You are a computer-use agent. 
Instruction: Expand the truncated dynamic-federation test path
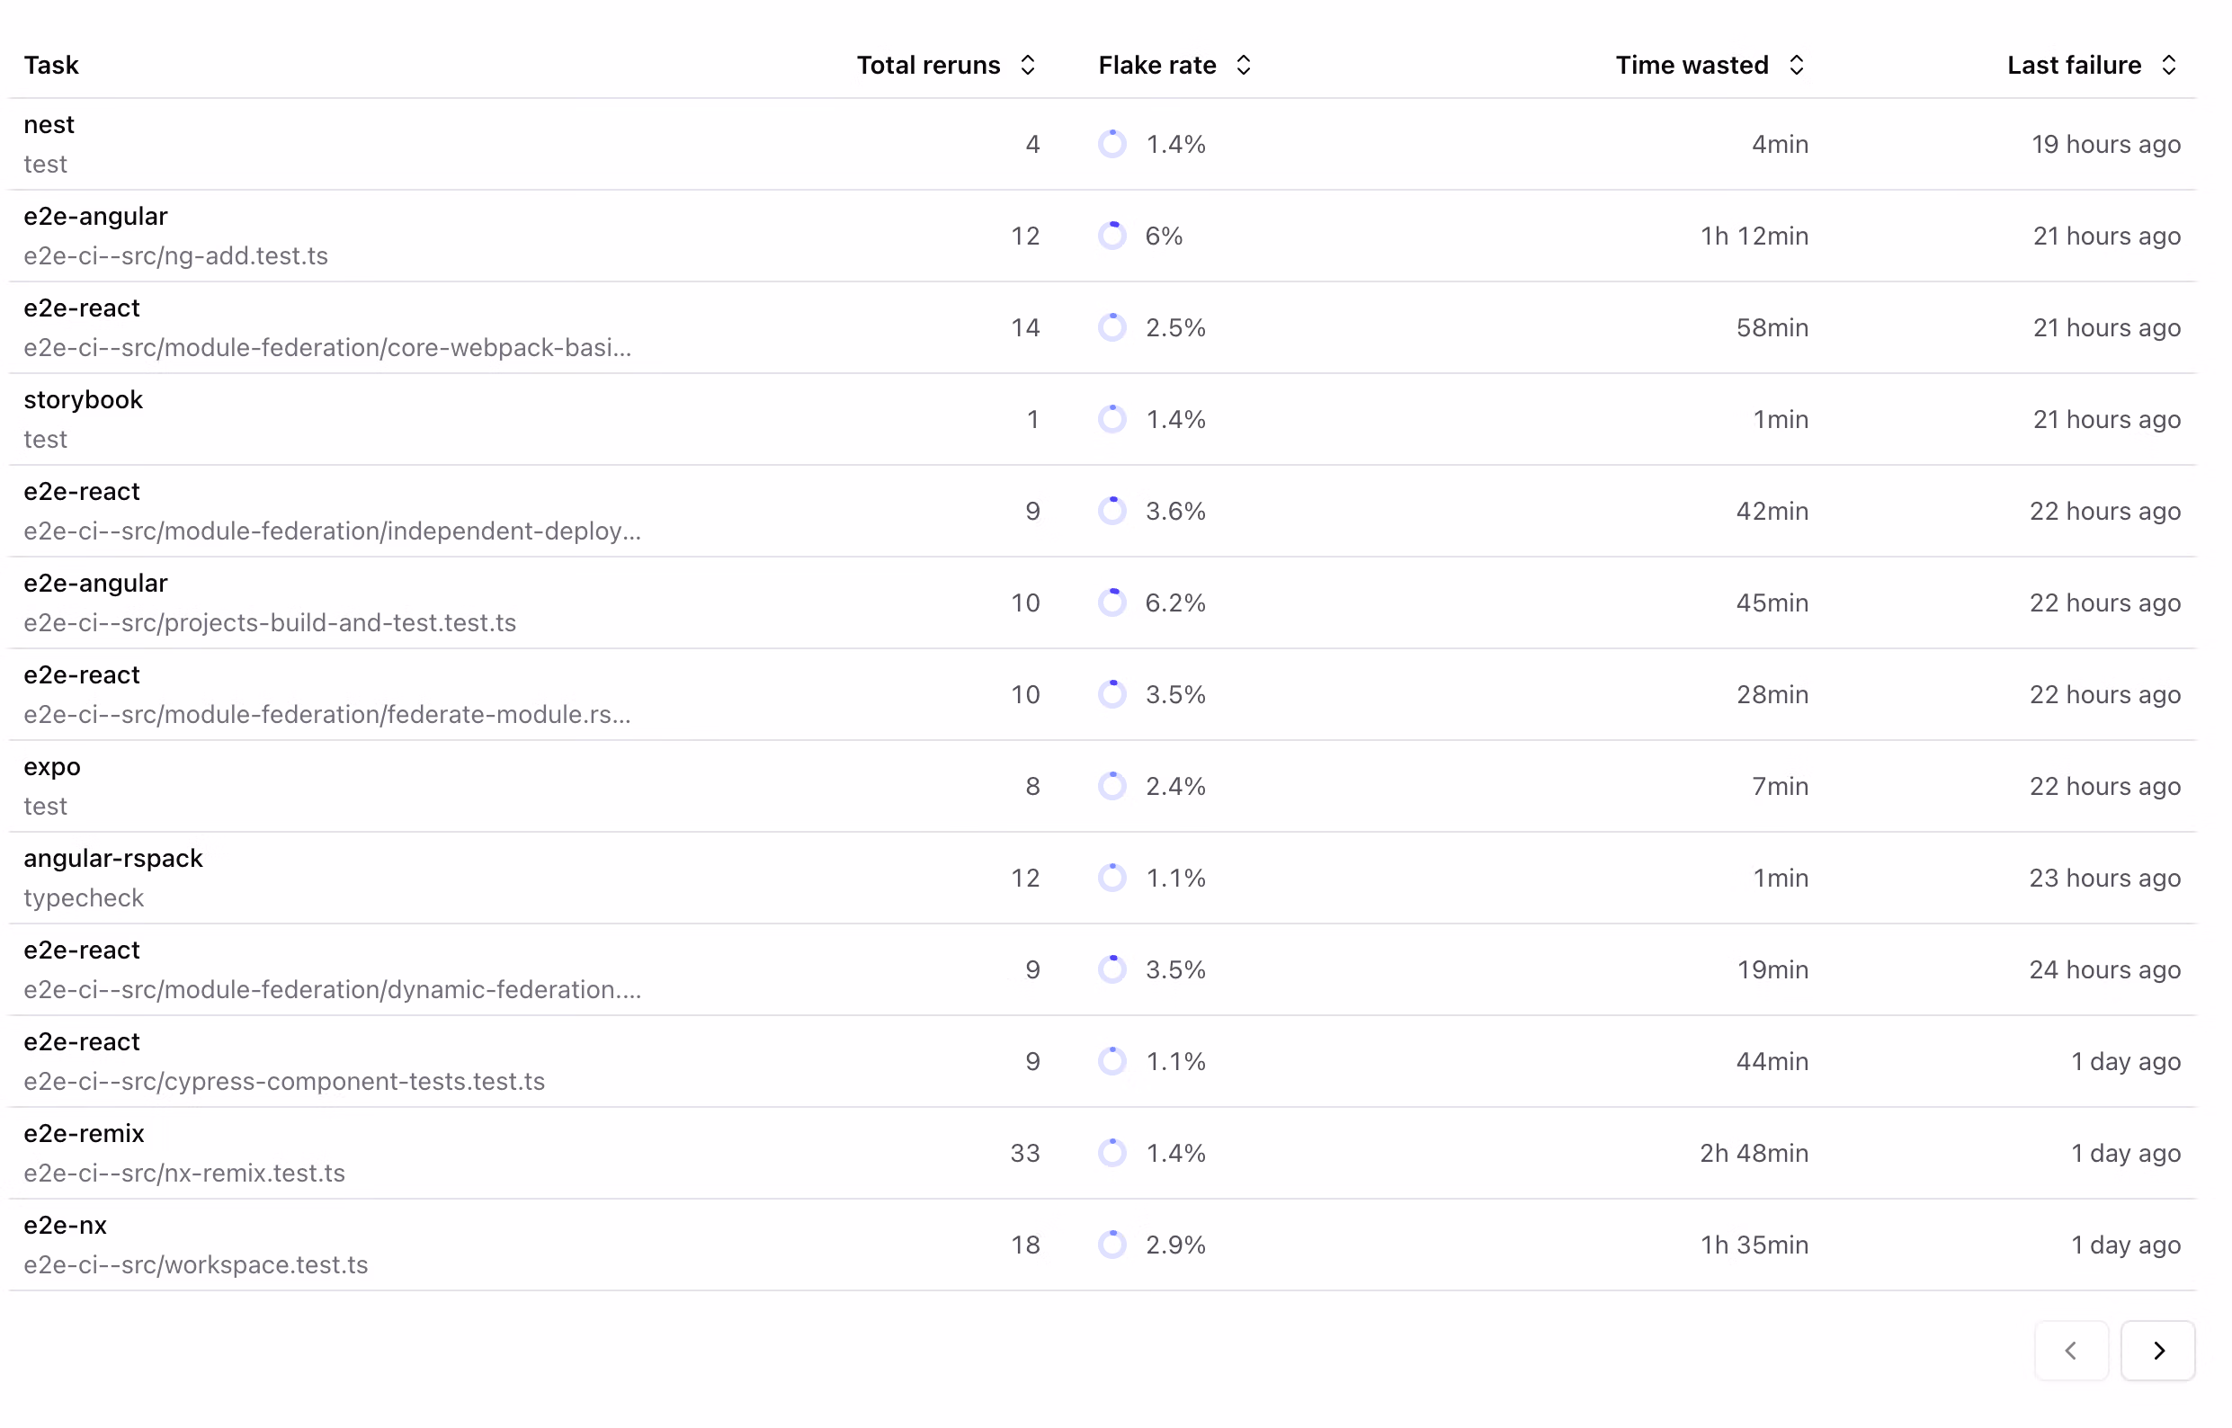(332, 989)
